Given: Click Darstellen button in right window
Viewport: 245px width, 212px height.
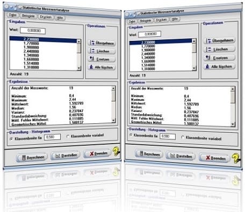Looking at the screenshot, I should point(181,156).
